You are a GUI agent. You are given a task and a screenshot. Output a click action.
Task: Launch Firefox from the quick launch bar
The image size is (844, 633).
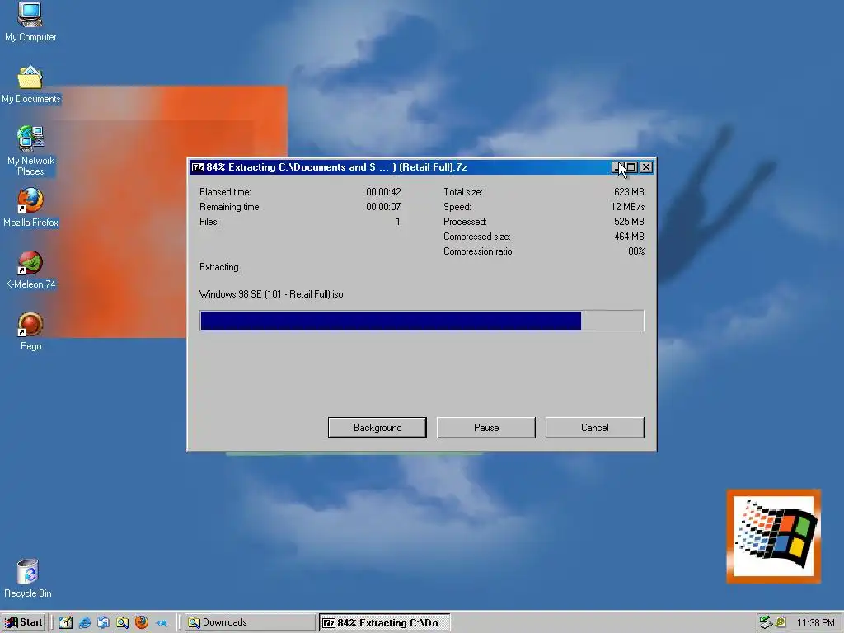[142, 622]
